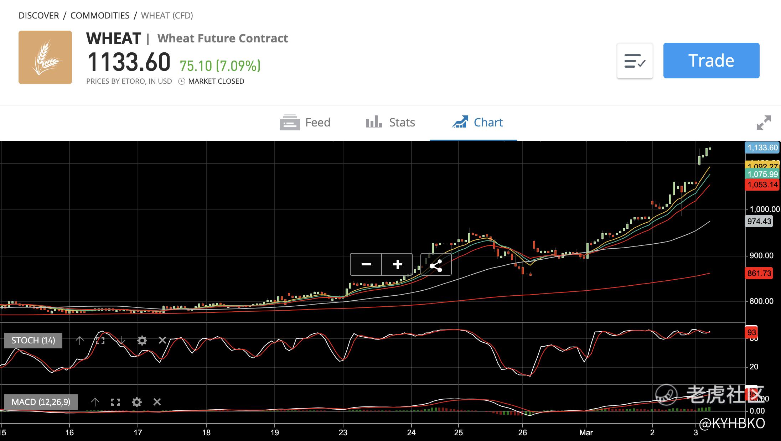Screen dimensions: 781x441
Task: Click the wheat logo thumbnail
Action: tap(45, 57)
